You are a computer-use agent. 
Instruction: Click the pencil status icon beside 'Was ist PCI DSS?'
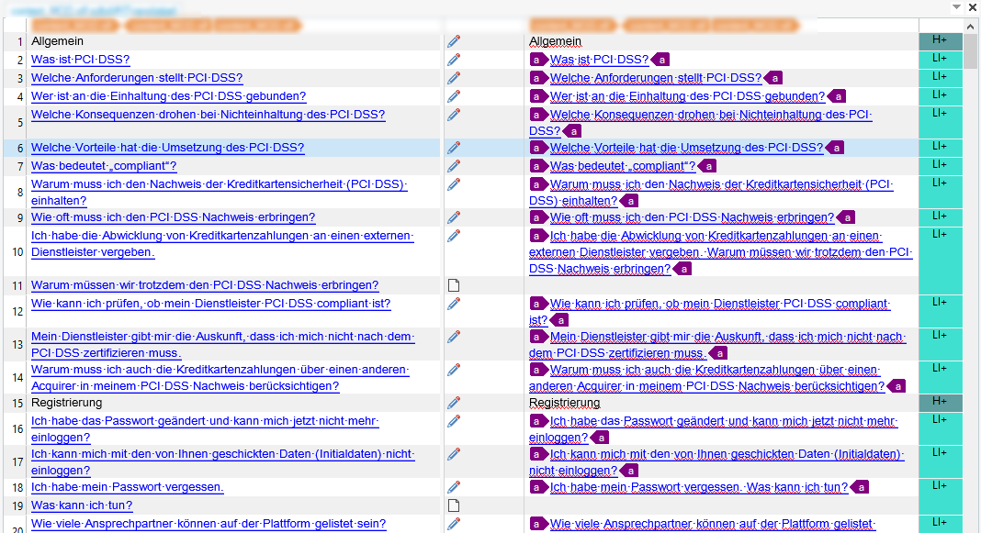454,60
